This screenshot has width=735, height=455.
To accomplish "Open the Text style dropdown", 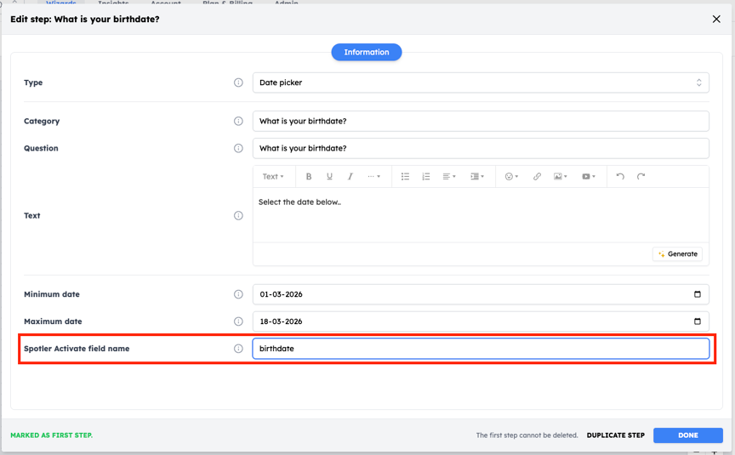I will [x=273, y=177].
